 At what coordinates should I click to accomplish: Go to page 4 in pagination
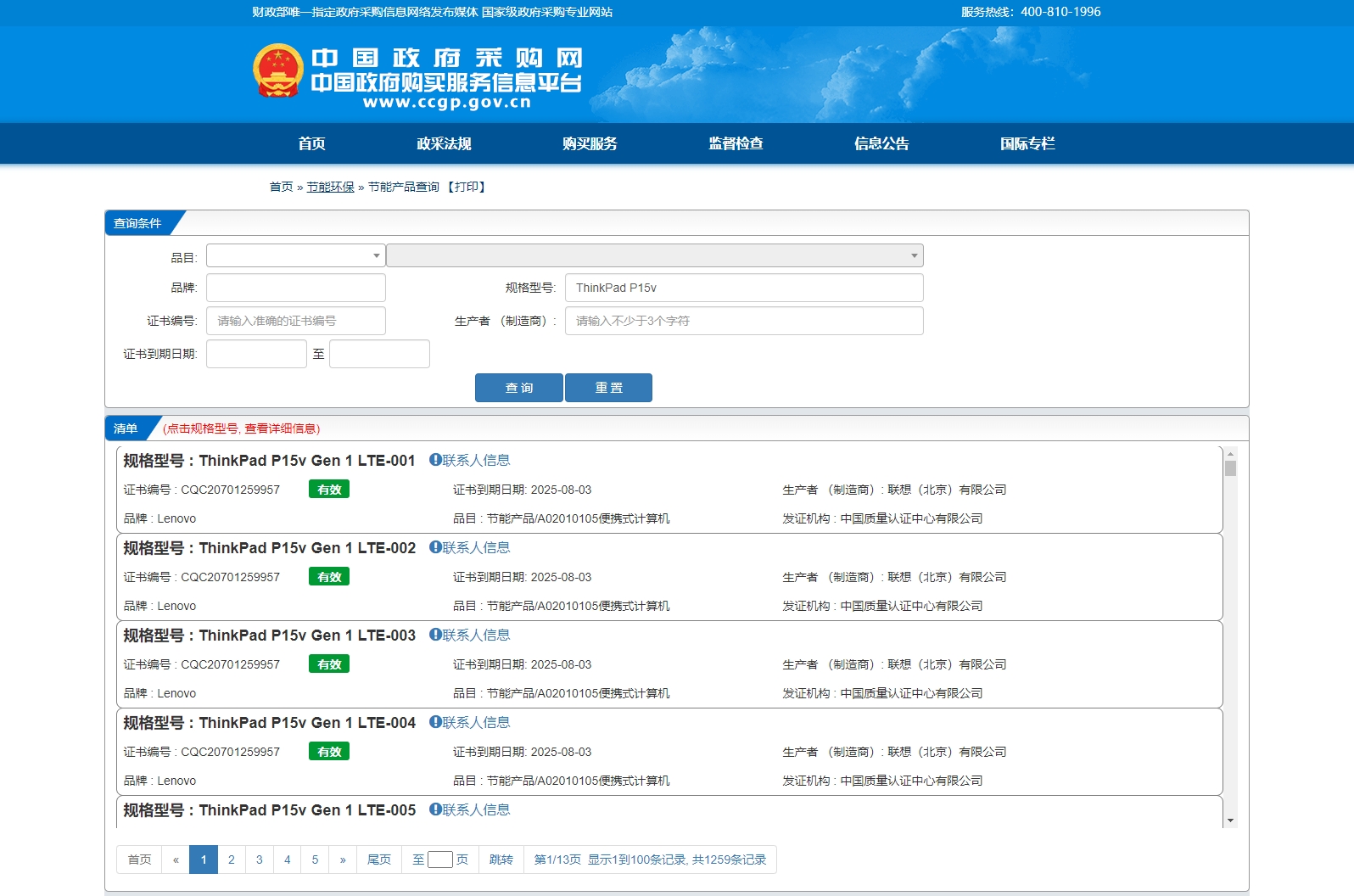point(288,860)
